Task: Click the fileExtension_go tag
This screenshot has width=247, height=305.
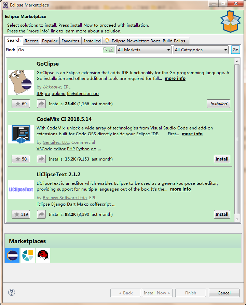Action: pyautogui.click(x=83, y=94)
